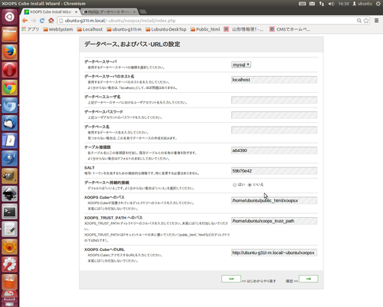The image size is (383, 307).
Task: Click the XOOPS_TRUST_PATH input field
Action: point(274,221)
